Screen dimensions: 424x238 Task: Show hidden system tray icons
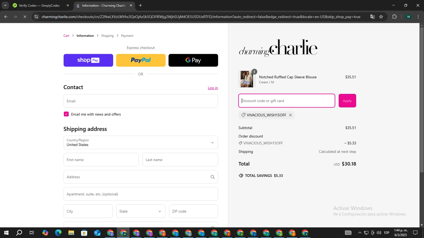360,233
